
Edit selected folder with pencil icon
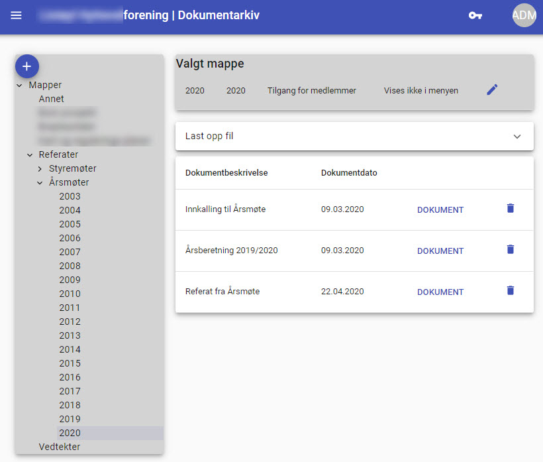pos(491,90)
